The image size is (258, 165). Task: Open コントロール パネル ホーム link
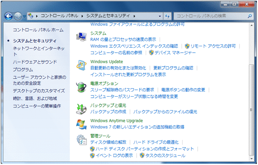(38, 30)
